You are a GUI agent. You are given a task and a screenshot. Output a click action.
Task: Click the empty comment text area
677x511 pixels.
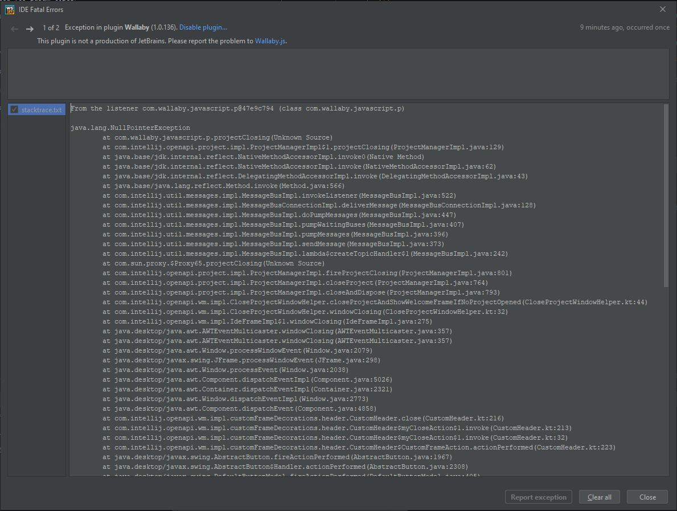tap(338, 74)
